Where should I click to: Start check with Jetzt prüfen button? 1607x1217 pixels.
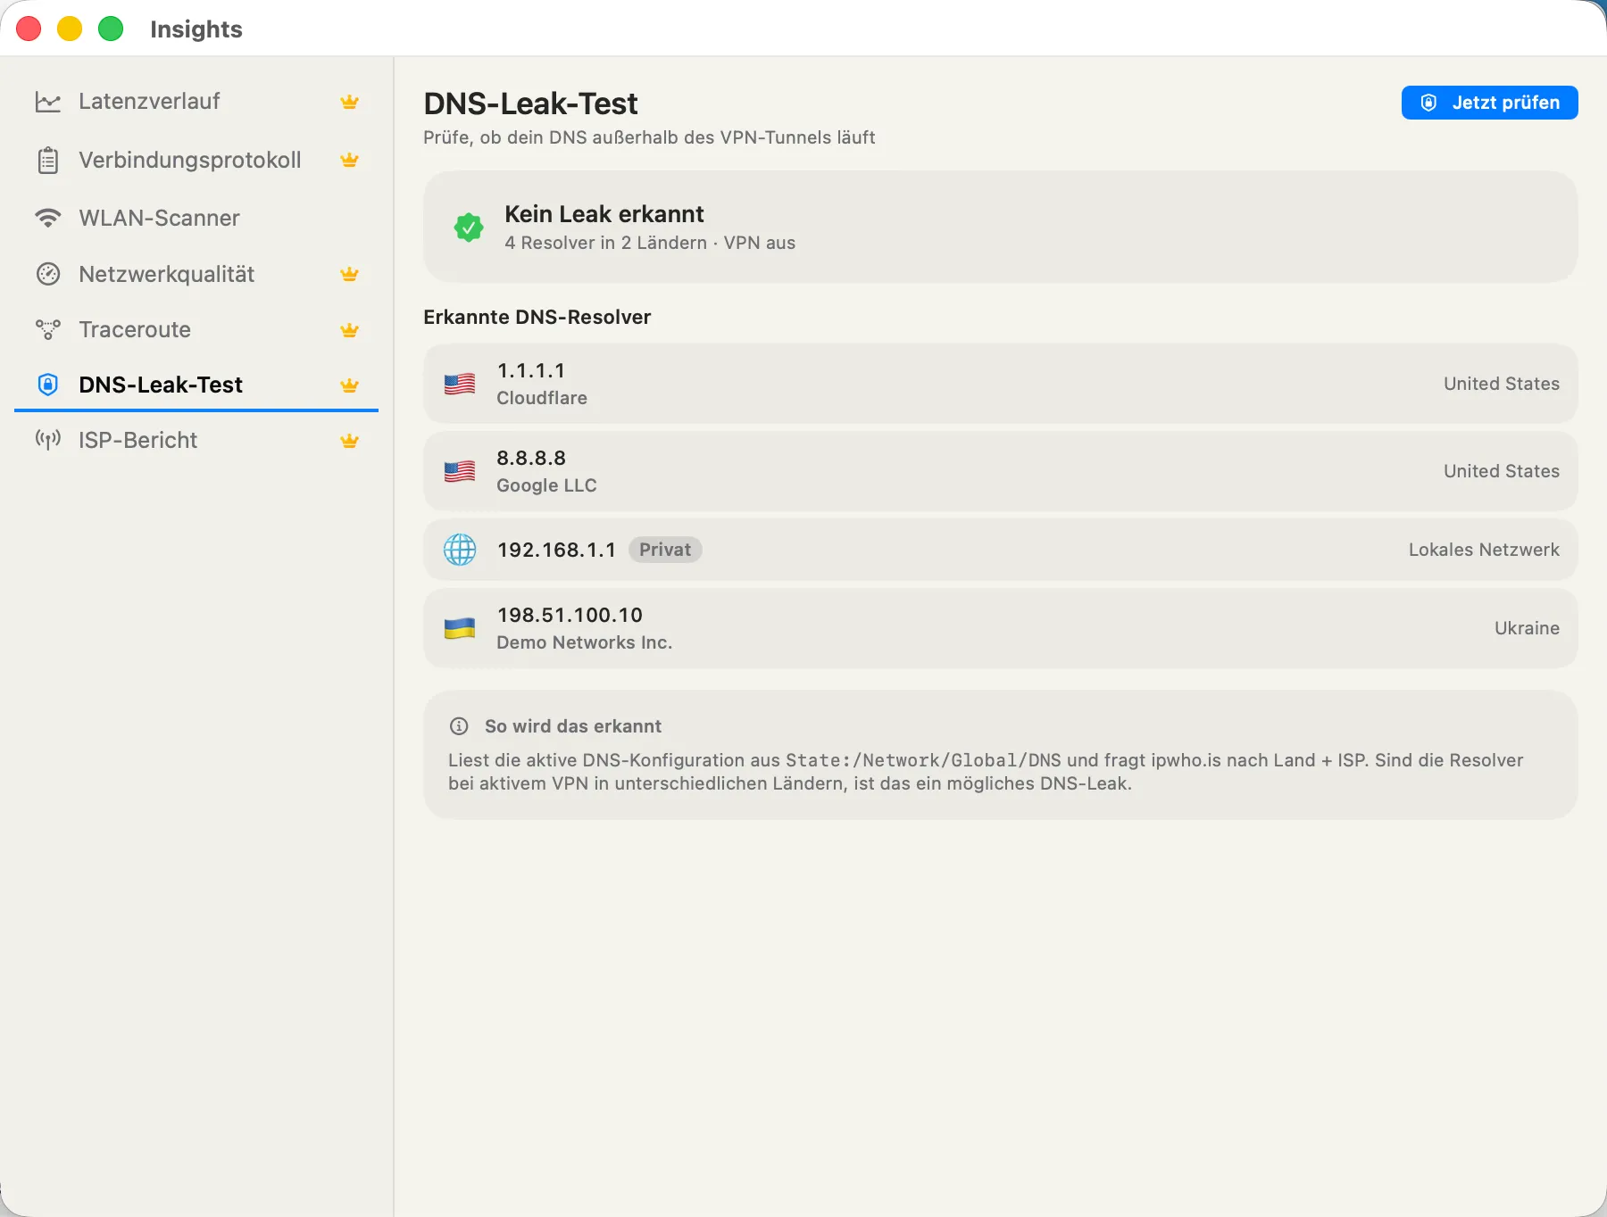pyautogui.click(x=1489, y=103)
